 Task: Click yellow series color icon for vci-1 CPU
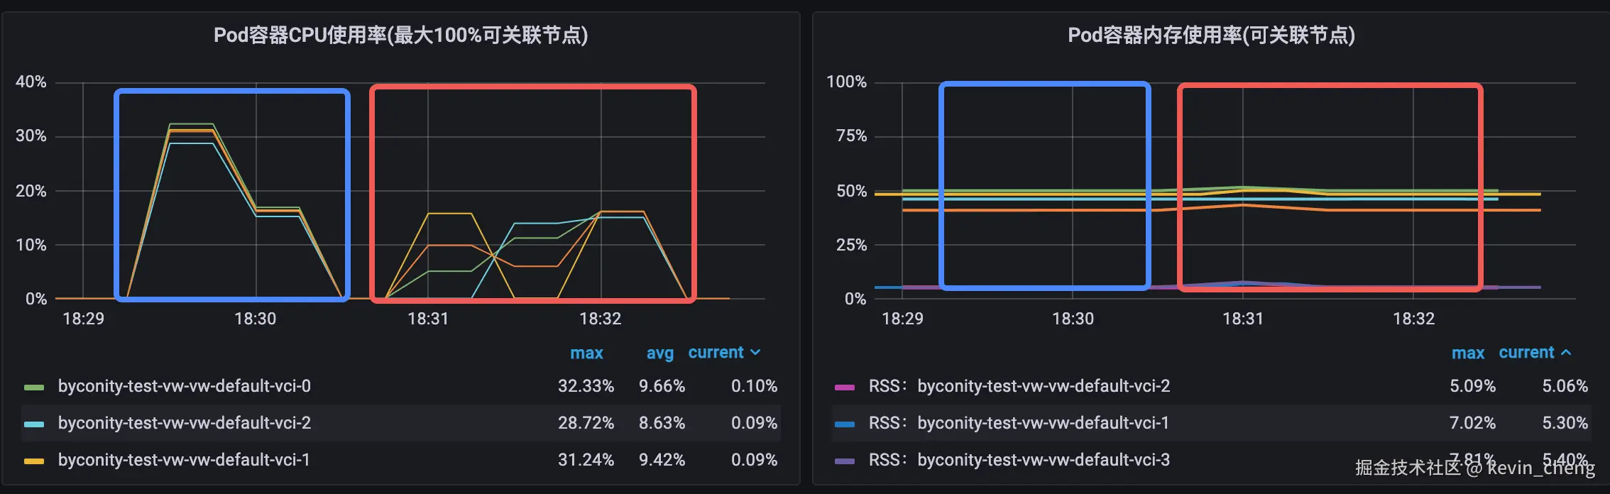tap(34, 461)
